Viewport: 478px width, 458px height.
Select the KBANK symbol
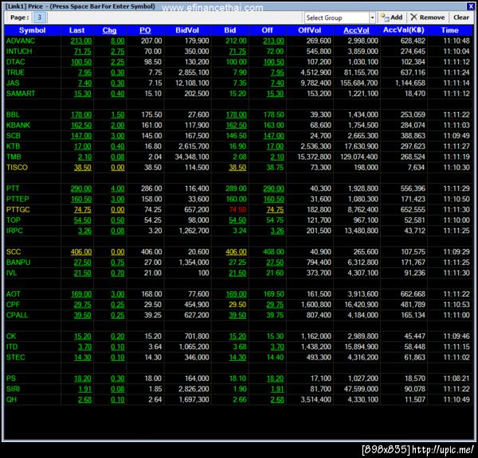point(18,126)
